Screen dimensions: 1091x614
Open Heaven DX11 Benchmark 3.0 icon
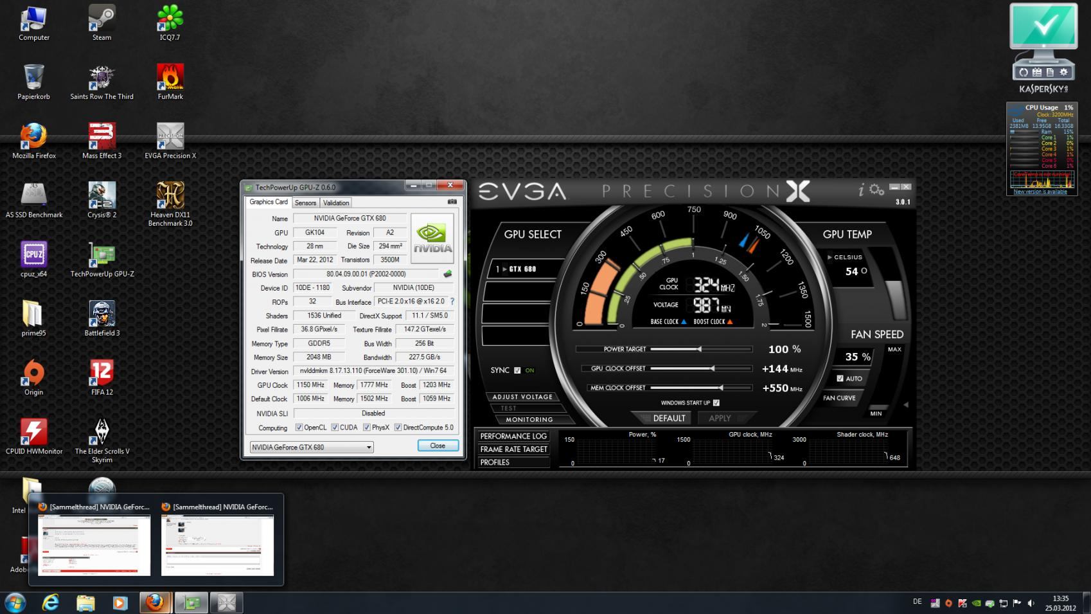(170, 204)
